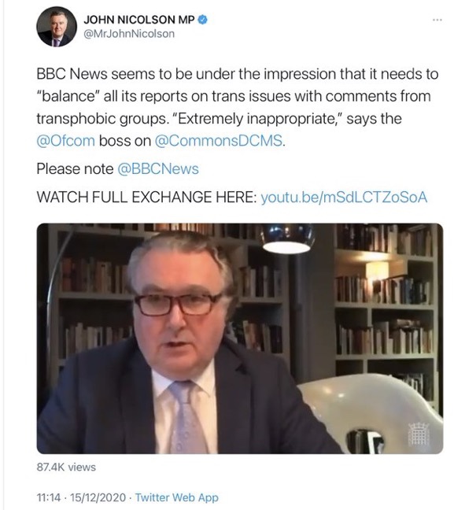The width and height of the screenshot is (454, 510).
Task: Open the Twitter Web App source link
Action: click(x=177, y=497)
